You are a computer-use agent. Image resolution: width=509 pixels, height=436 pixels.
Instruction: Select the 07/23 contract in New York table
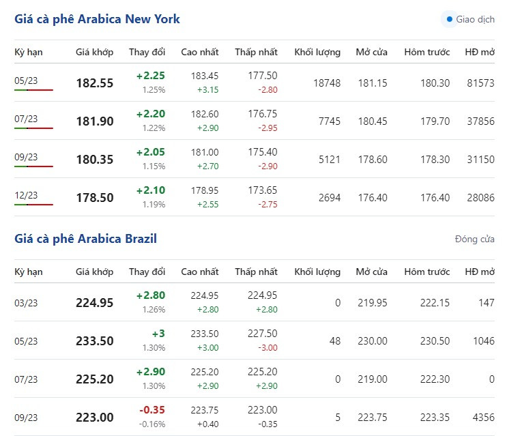26,119
